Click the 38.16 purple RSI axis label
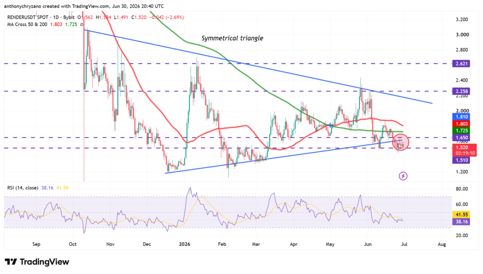The width and height of the screenshot is (483, 274). (x=461, y=222)
